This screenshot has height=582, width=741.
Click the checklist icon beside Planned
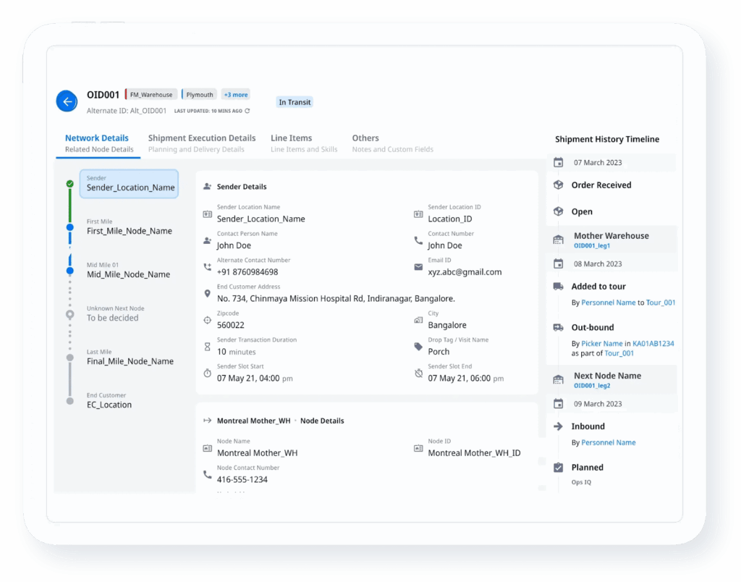point(558,467)
